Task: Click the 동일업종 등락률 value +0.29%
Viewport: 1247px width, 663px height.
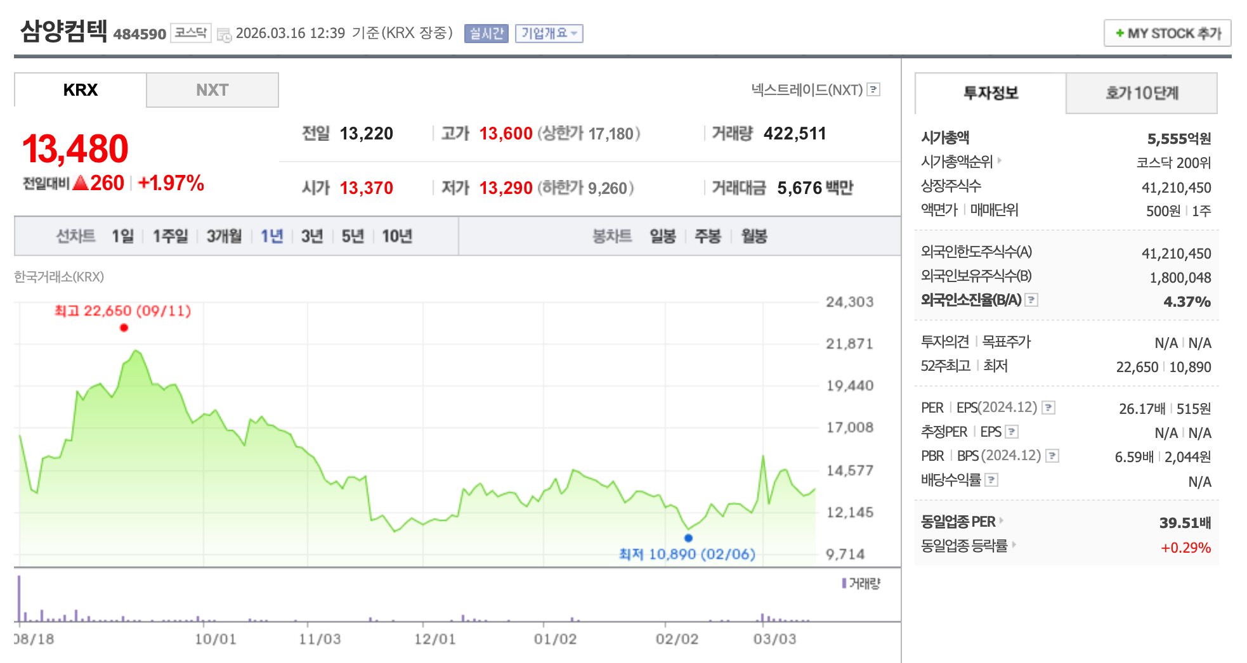Action: (1186, 548)
